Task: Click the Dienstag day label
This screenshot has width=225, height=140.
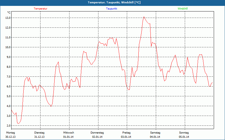Action: coord(39,133)
